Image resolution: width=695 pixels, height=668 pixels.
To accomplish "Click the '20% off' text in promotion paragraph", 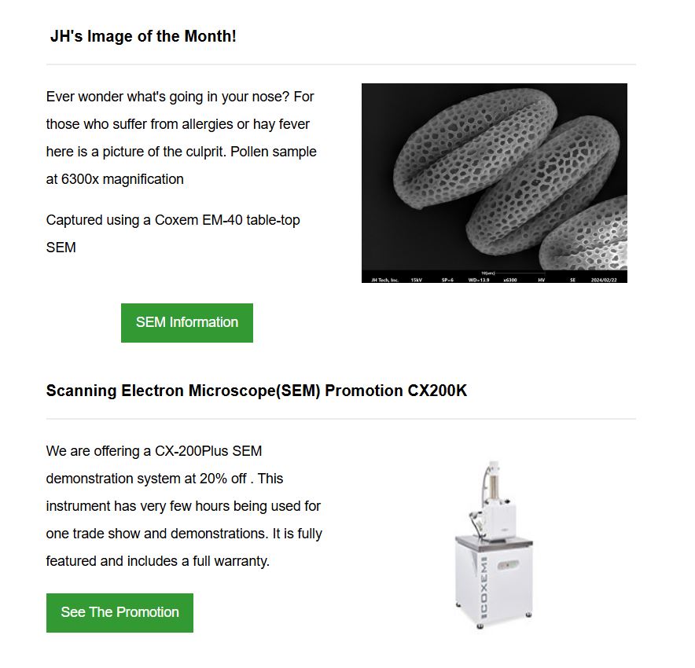I will pos(223,479).
